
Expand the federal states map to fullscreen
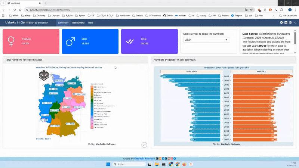pyautogui.click(x=144, y=145)
